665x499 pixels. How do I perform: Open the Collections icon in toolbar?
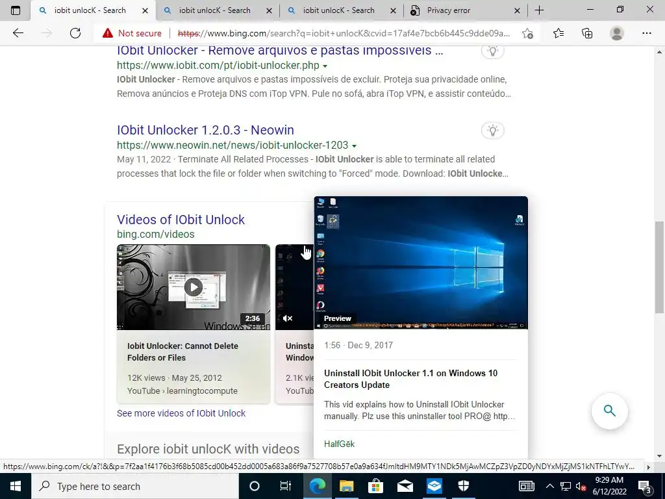587,33
